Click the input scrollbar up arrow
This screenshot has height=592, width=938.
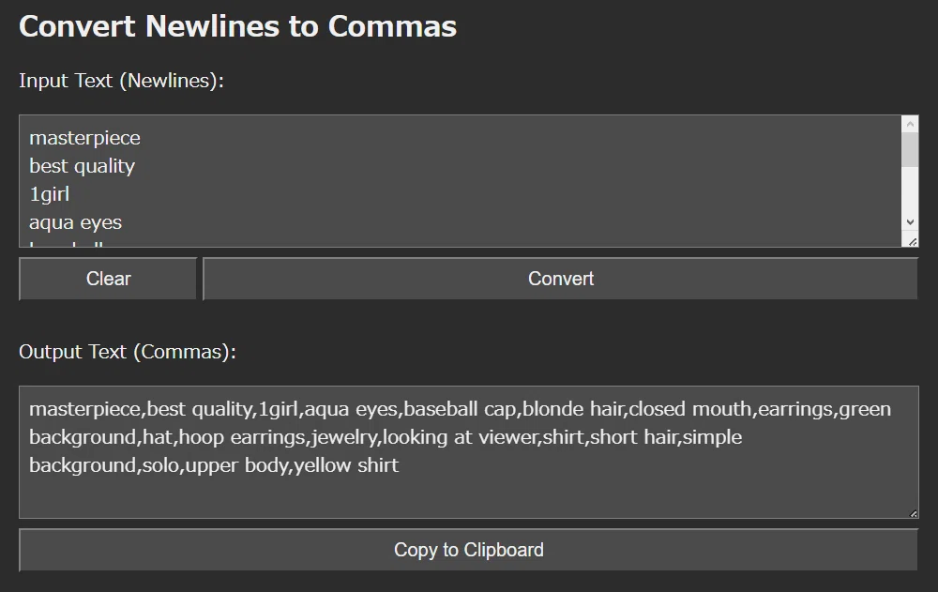[910, 124]
